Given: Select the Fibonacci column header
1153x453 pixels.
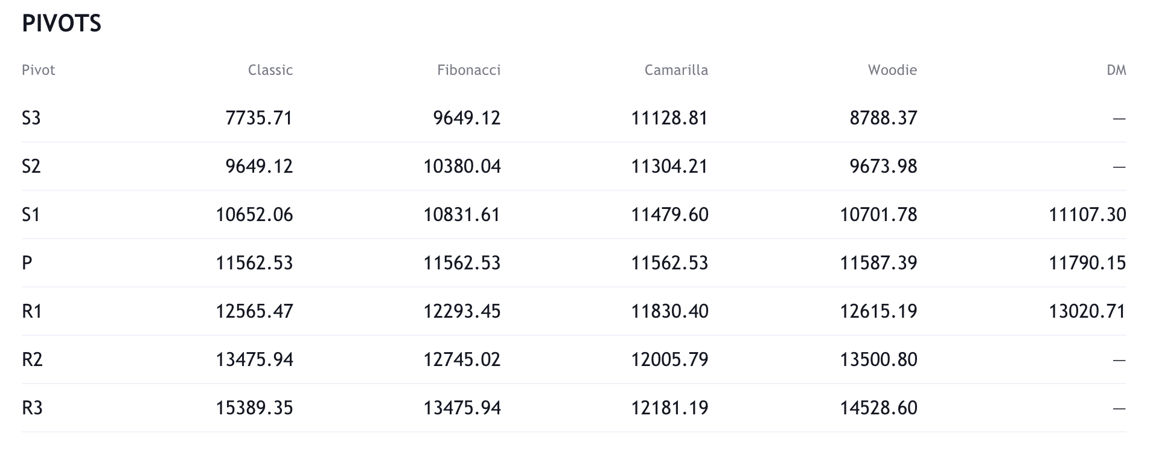Looking at the screenshot, I should point(469,70).
